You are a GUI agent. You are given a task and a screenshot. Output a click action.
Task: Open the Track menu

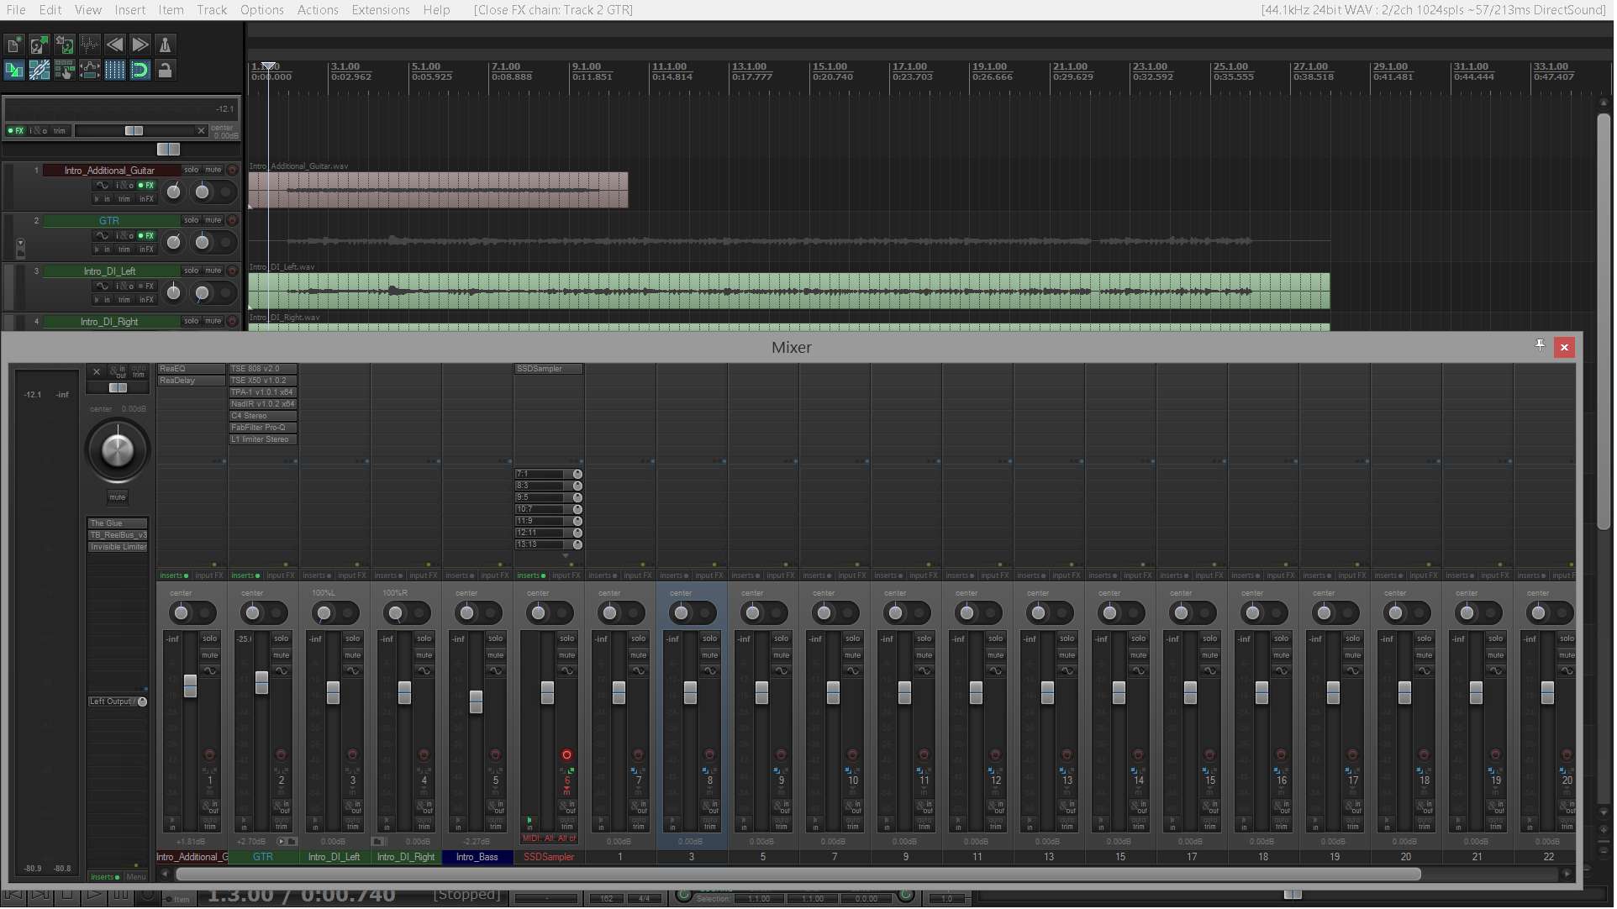click(212, 10)
